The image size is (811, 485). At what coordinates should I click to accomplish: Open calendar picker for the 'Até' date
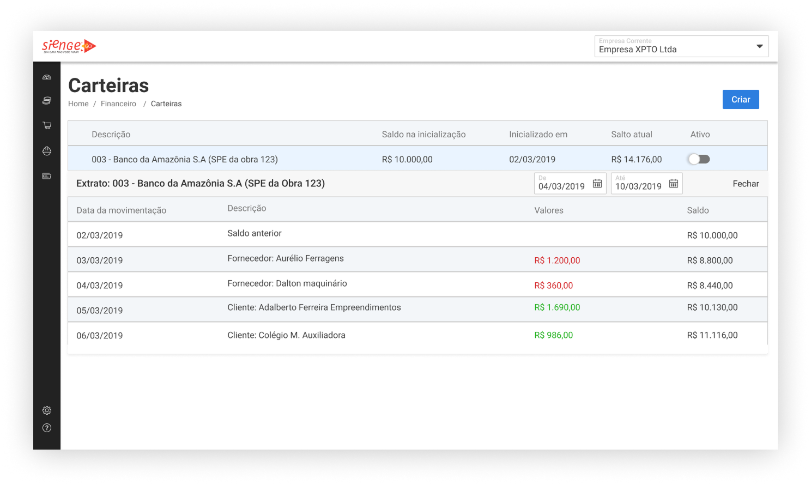[x=674, y=184]
